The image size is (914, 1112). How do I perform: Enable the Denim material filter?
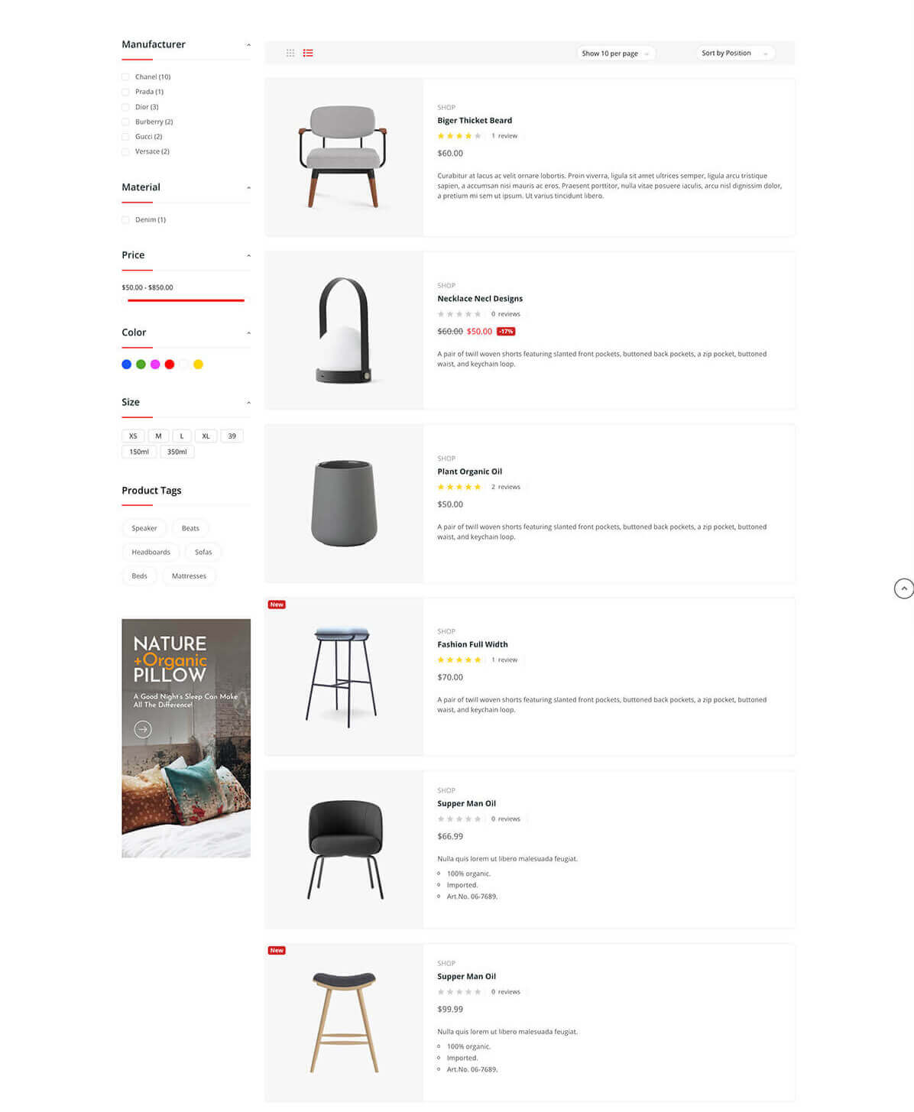[x=126, y=220]
